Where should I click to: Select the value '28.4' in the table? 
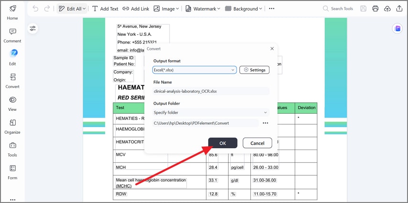[x=213, y=167]
